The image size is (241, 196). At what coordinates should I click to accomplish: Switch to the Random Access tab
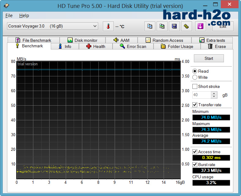point(165,40)
